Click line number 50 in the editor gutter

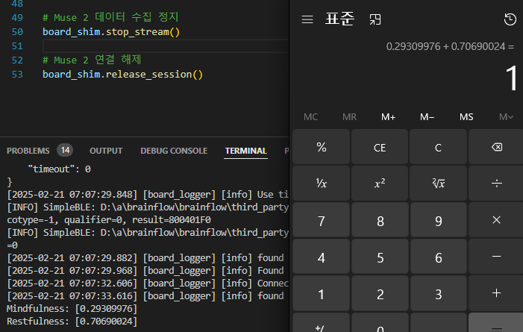tap(17, 31)
